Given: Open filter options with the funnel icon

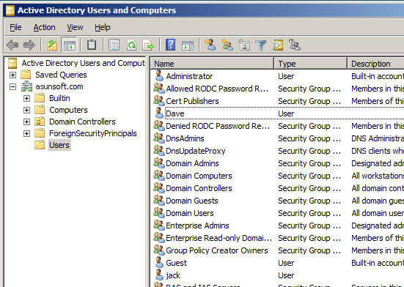Looking at the screenshot, I should click(x=260, y=45).
